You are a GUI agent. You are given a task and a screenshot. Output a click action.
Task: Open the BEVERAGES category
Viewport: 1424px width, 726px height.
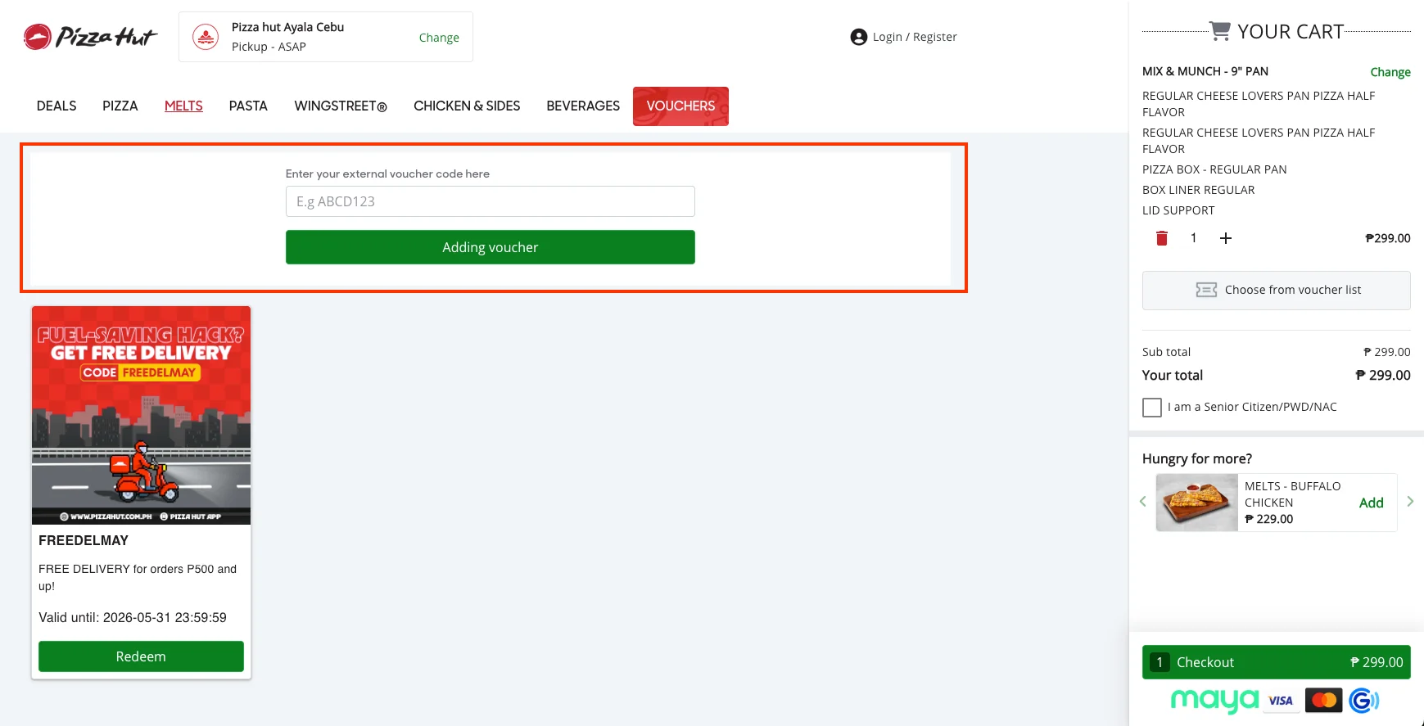(x=583, y=106)
